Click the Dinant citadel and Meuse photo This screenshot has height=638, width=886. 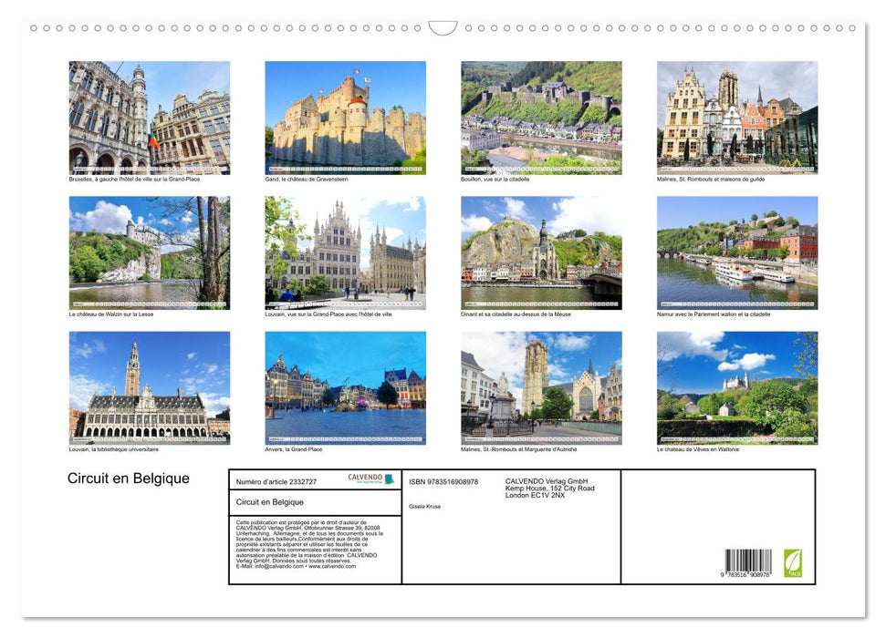pos(541,253)
